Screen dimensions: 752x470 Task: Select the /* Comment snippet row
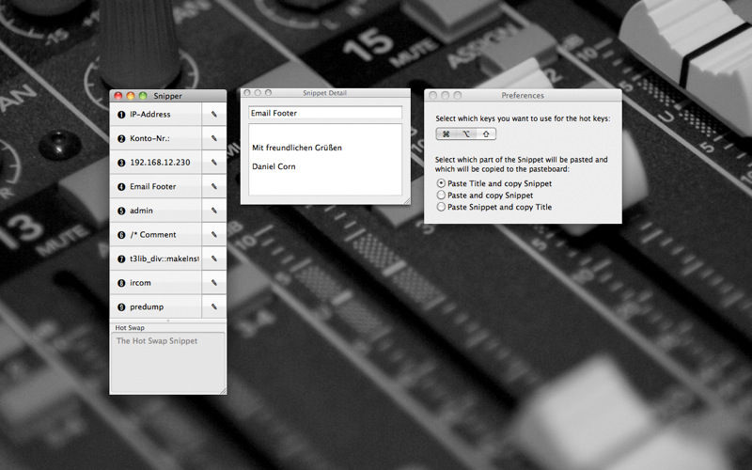tap(156, 234)
